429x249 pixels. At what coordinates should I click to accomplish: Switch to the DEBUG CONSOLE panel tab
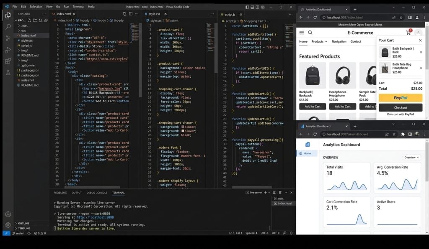97,193
